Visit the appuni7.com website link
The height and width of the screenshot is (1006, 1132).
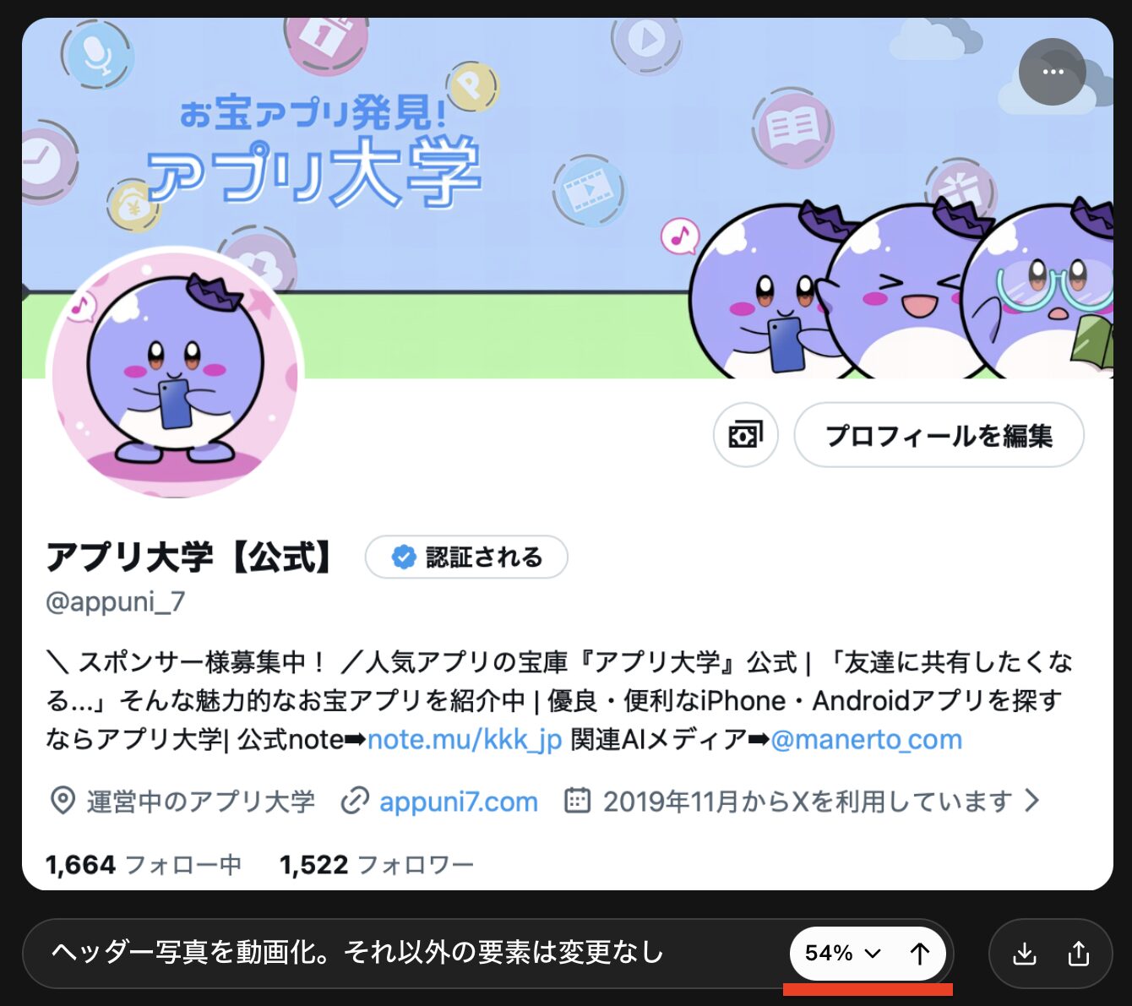pos(459,801)
